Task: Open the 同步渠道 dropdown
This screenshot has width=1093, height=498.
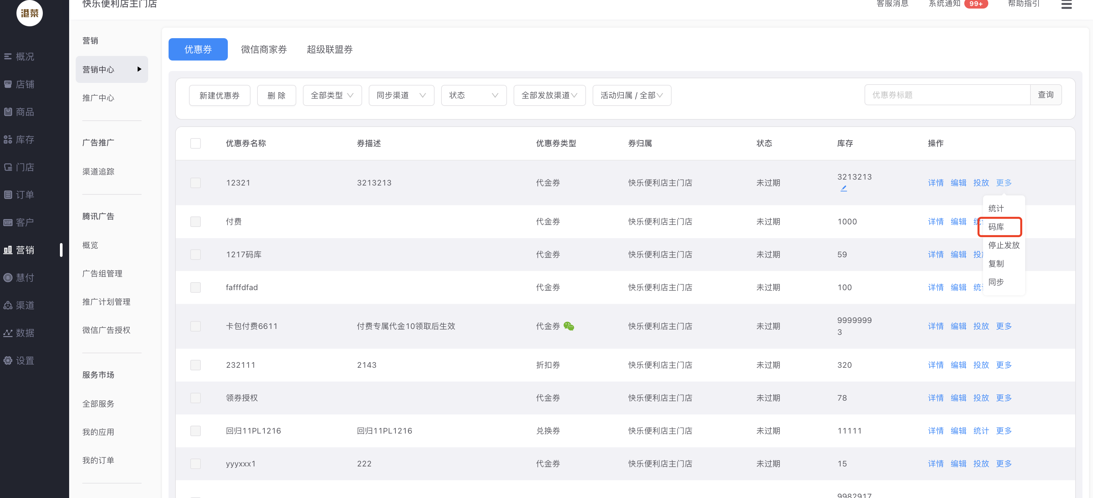Action: click(x=401, y=95)
